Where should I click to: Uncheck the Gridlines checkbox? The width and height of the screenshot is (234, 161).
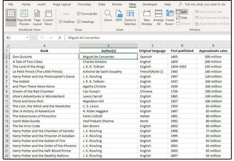(60, 21)
